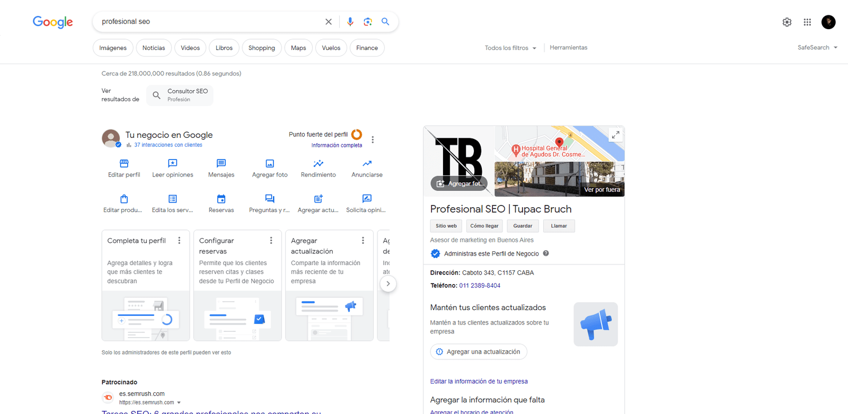Switch to Libros results tab
Image resolution: width=848 pixels, height=414 pixels.
pos(224,48)
